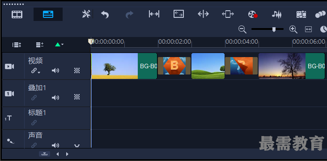The height and width of the screenshot is (161, 327).
Task: Click the Undo arrow
Action: (x=105, y=14)
